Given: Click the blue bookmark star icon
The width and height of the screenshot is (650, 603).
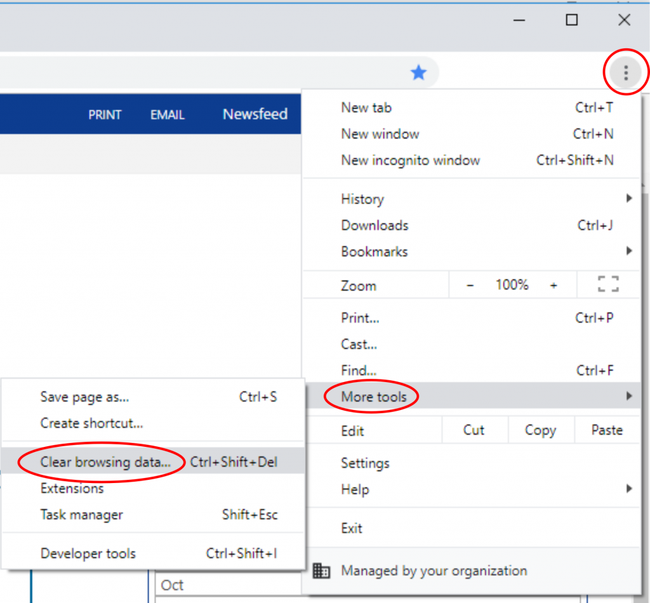Looking at the screenshot, I should [418, 73].
